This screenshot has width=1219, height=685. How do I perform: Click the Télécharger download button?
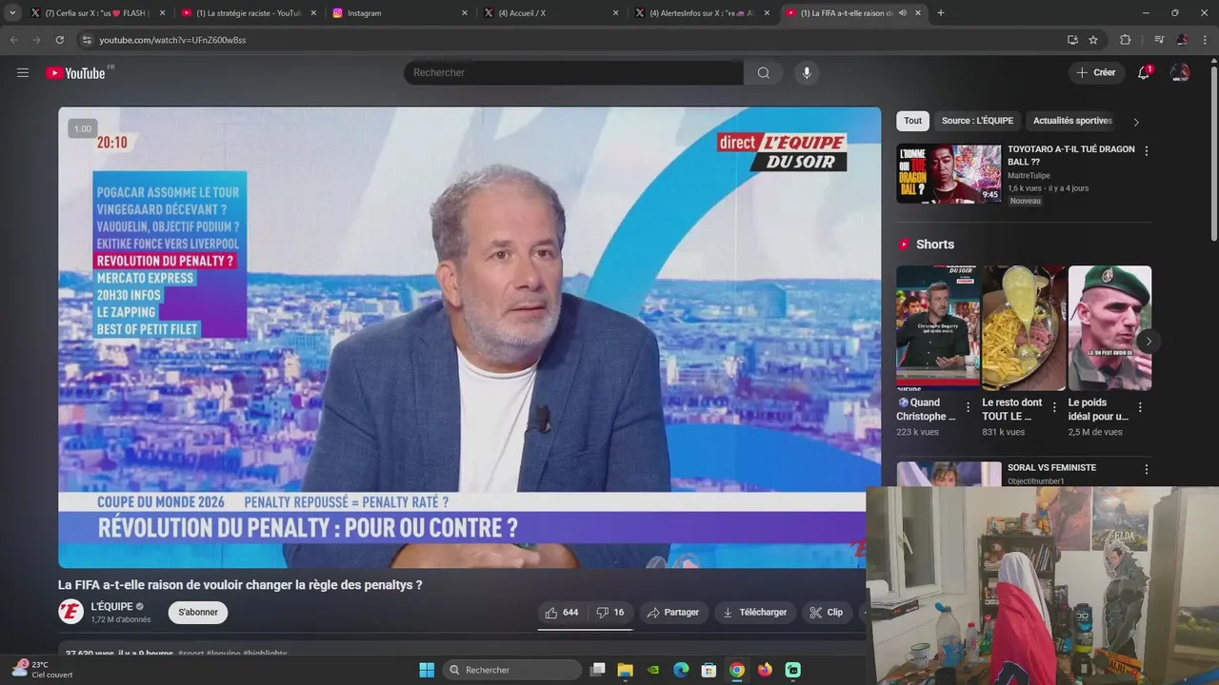click(x=754, y=613)
